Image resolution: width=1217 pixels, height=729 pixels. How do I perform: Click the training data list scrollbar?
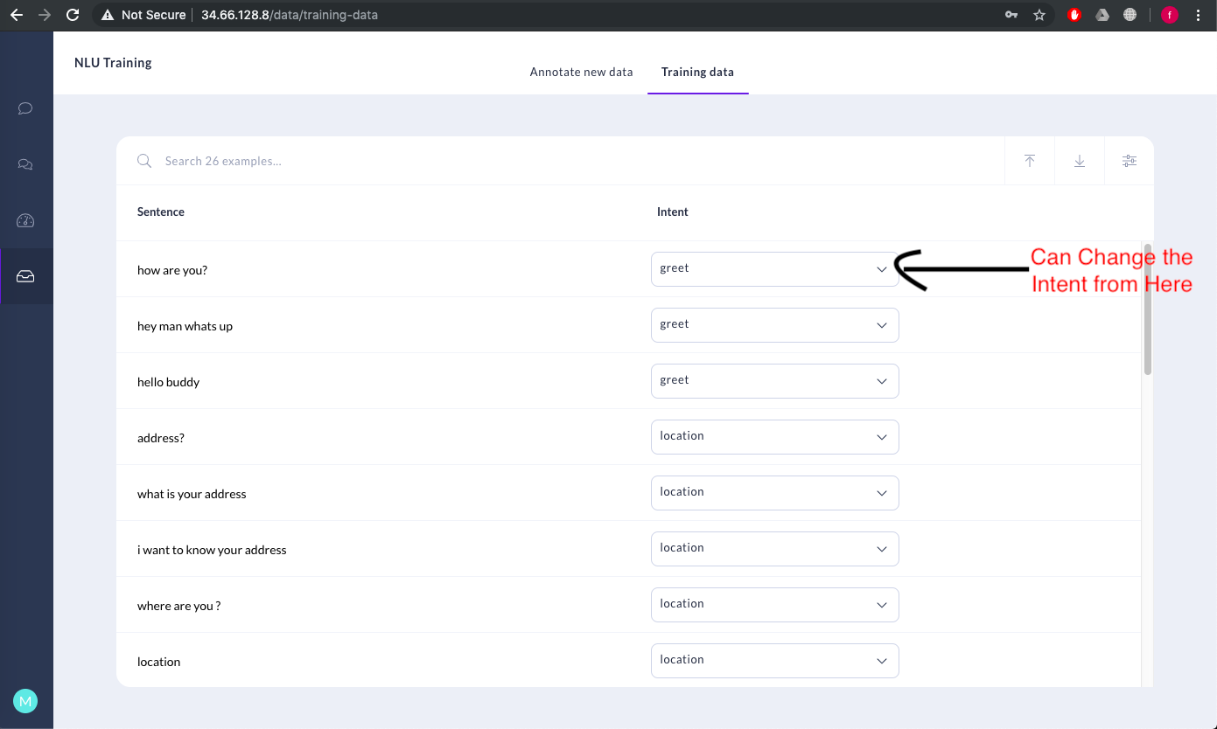pos(1147,310)
